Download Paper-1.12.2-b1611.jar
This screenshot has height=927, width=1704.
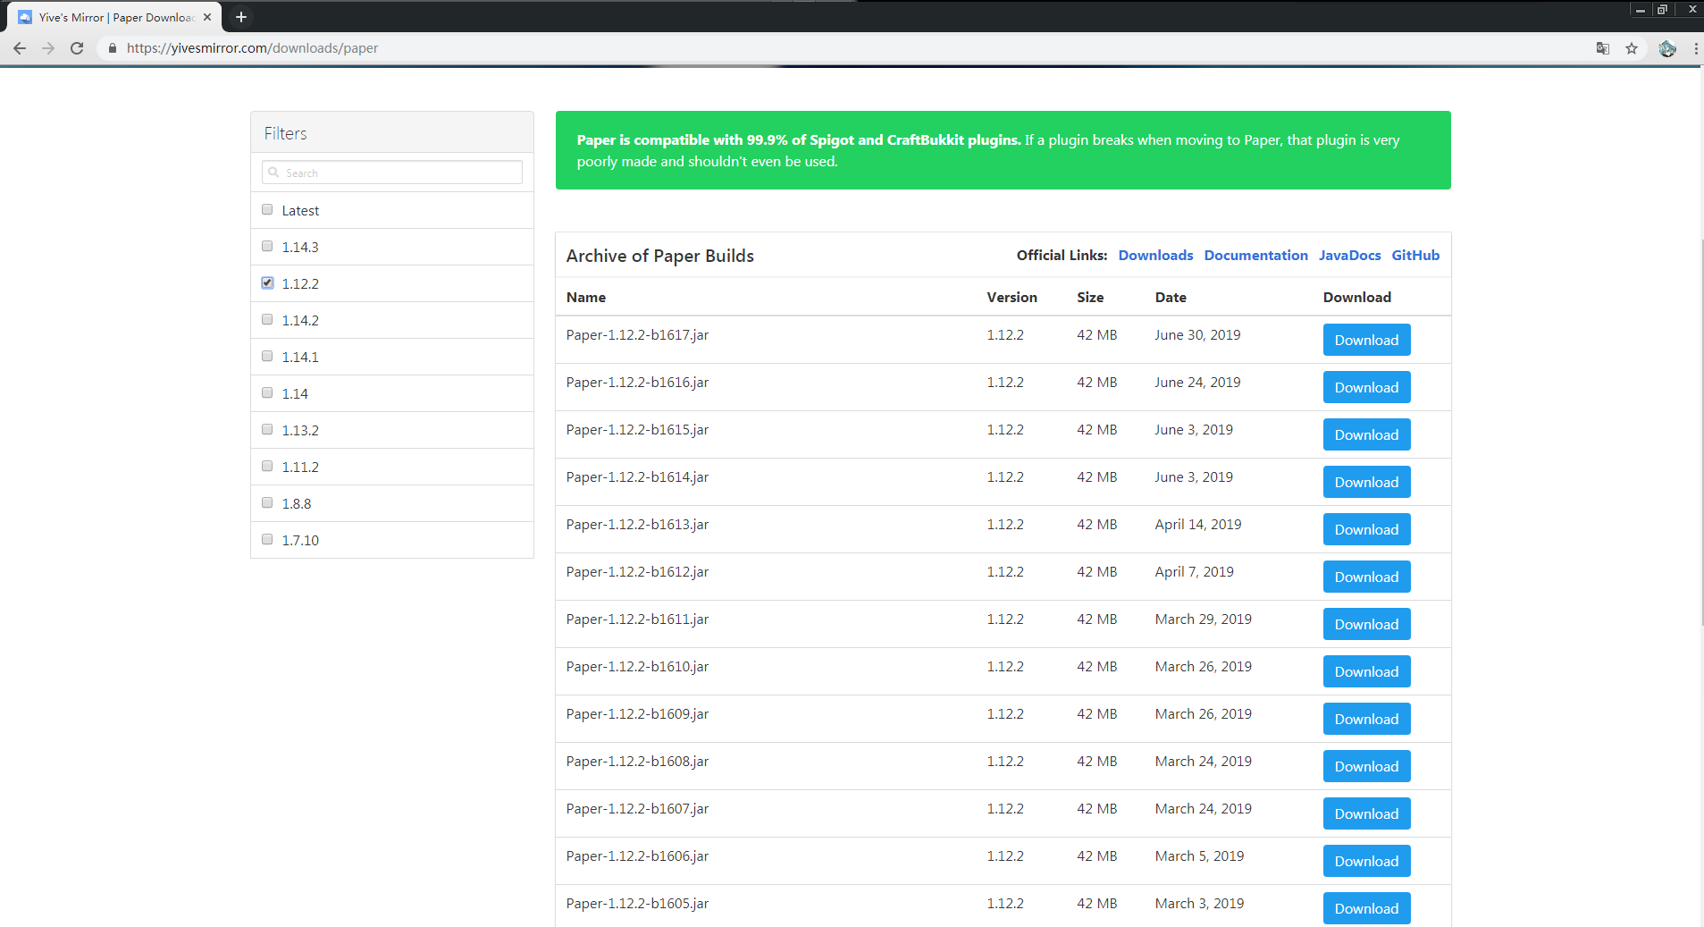pyautogui.click(x=1366, y=624)
